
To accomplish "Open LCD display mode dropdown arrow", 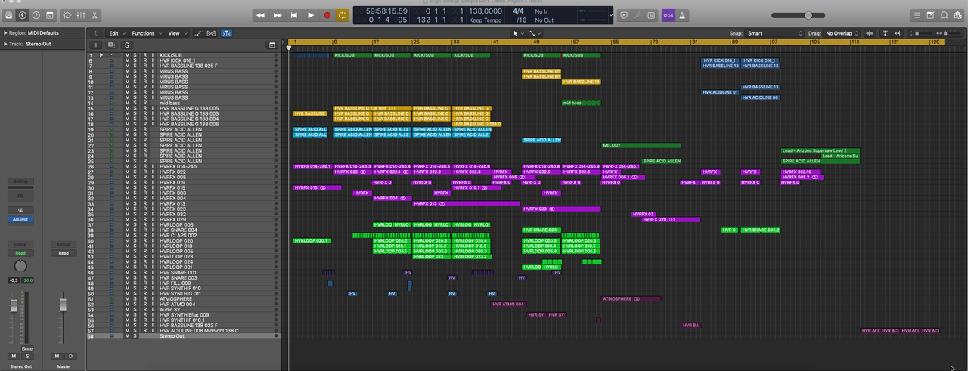I will coord(610,15).
